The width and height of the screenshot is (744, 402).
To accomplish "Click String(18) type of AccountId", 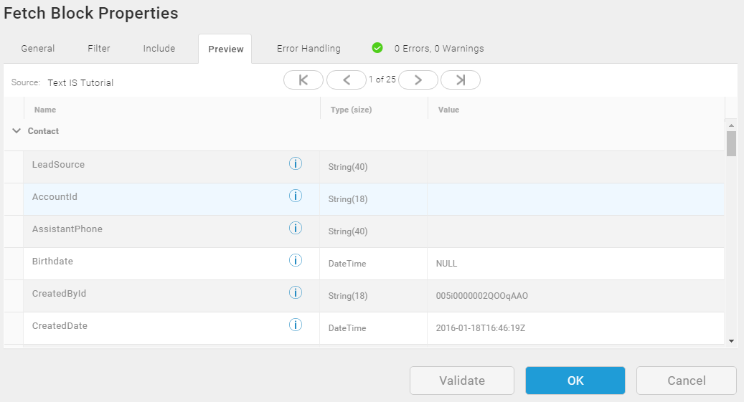I will [x=348, y=199].
